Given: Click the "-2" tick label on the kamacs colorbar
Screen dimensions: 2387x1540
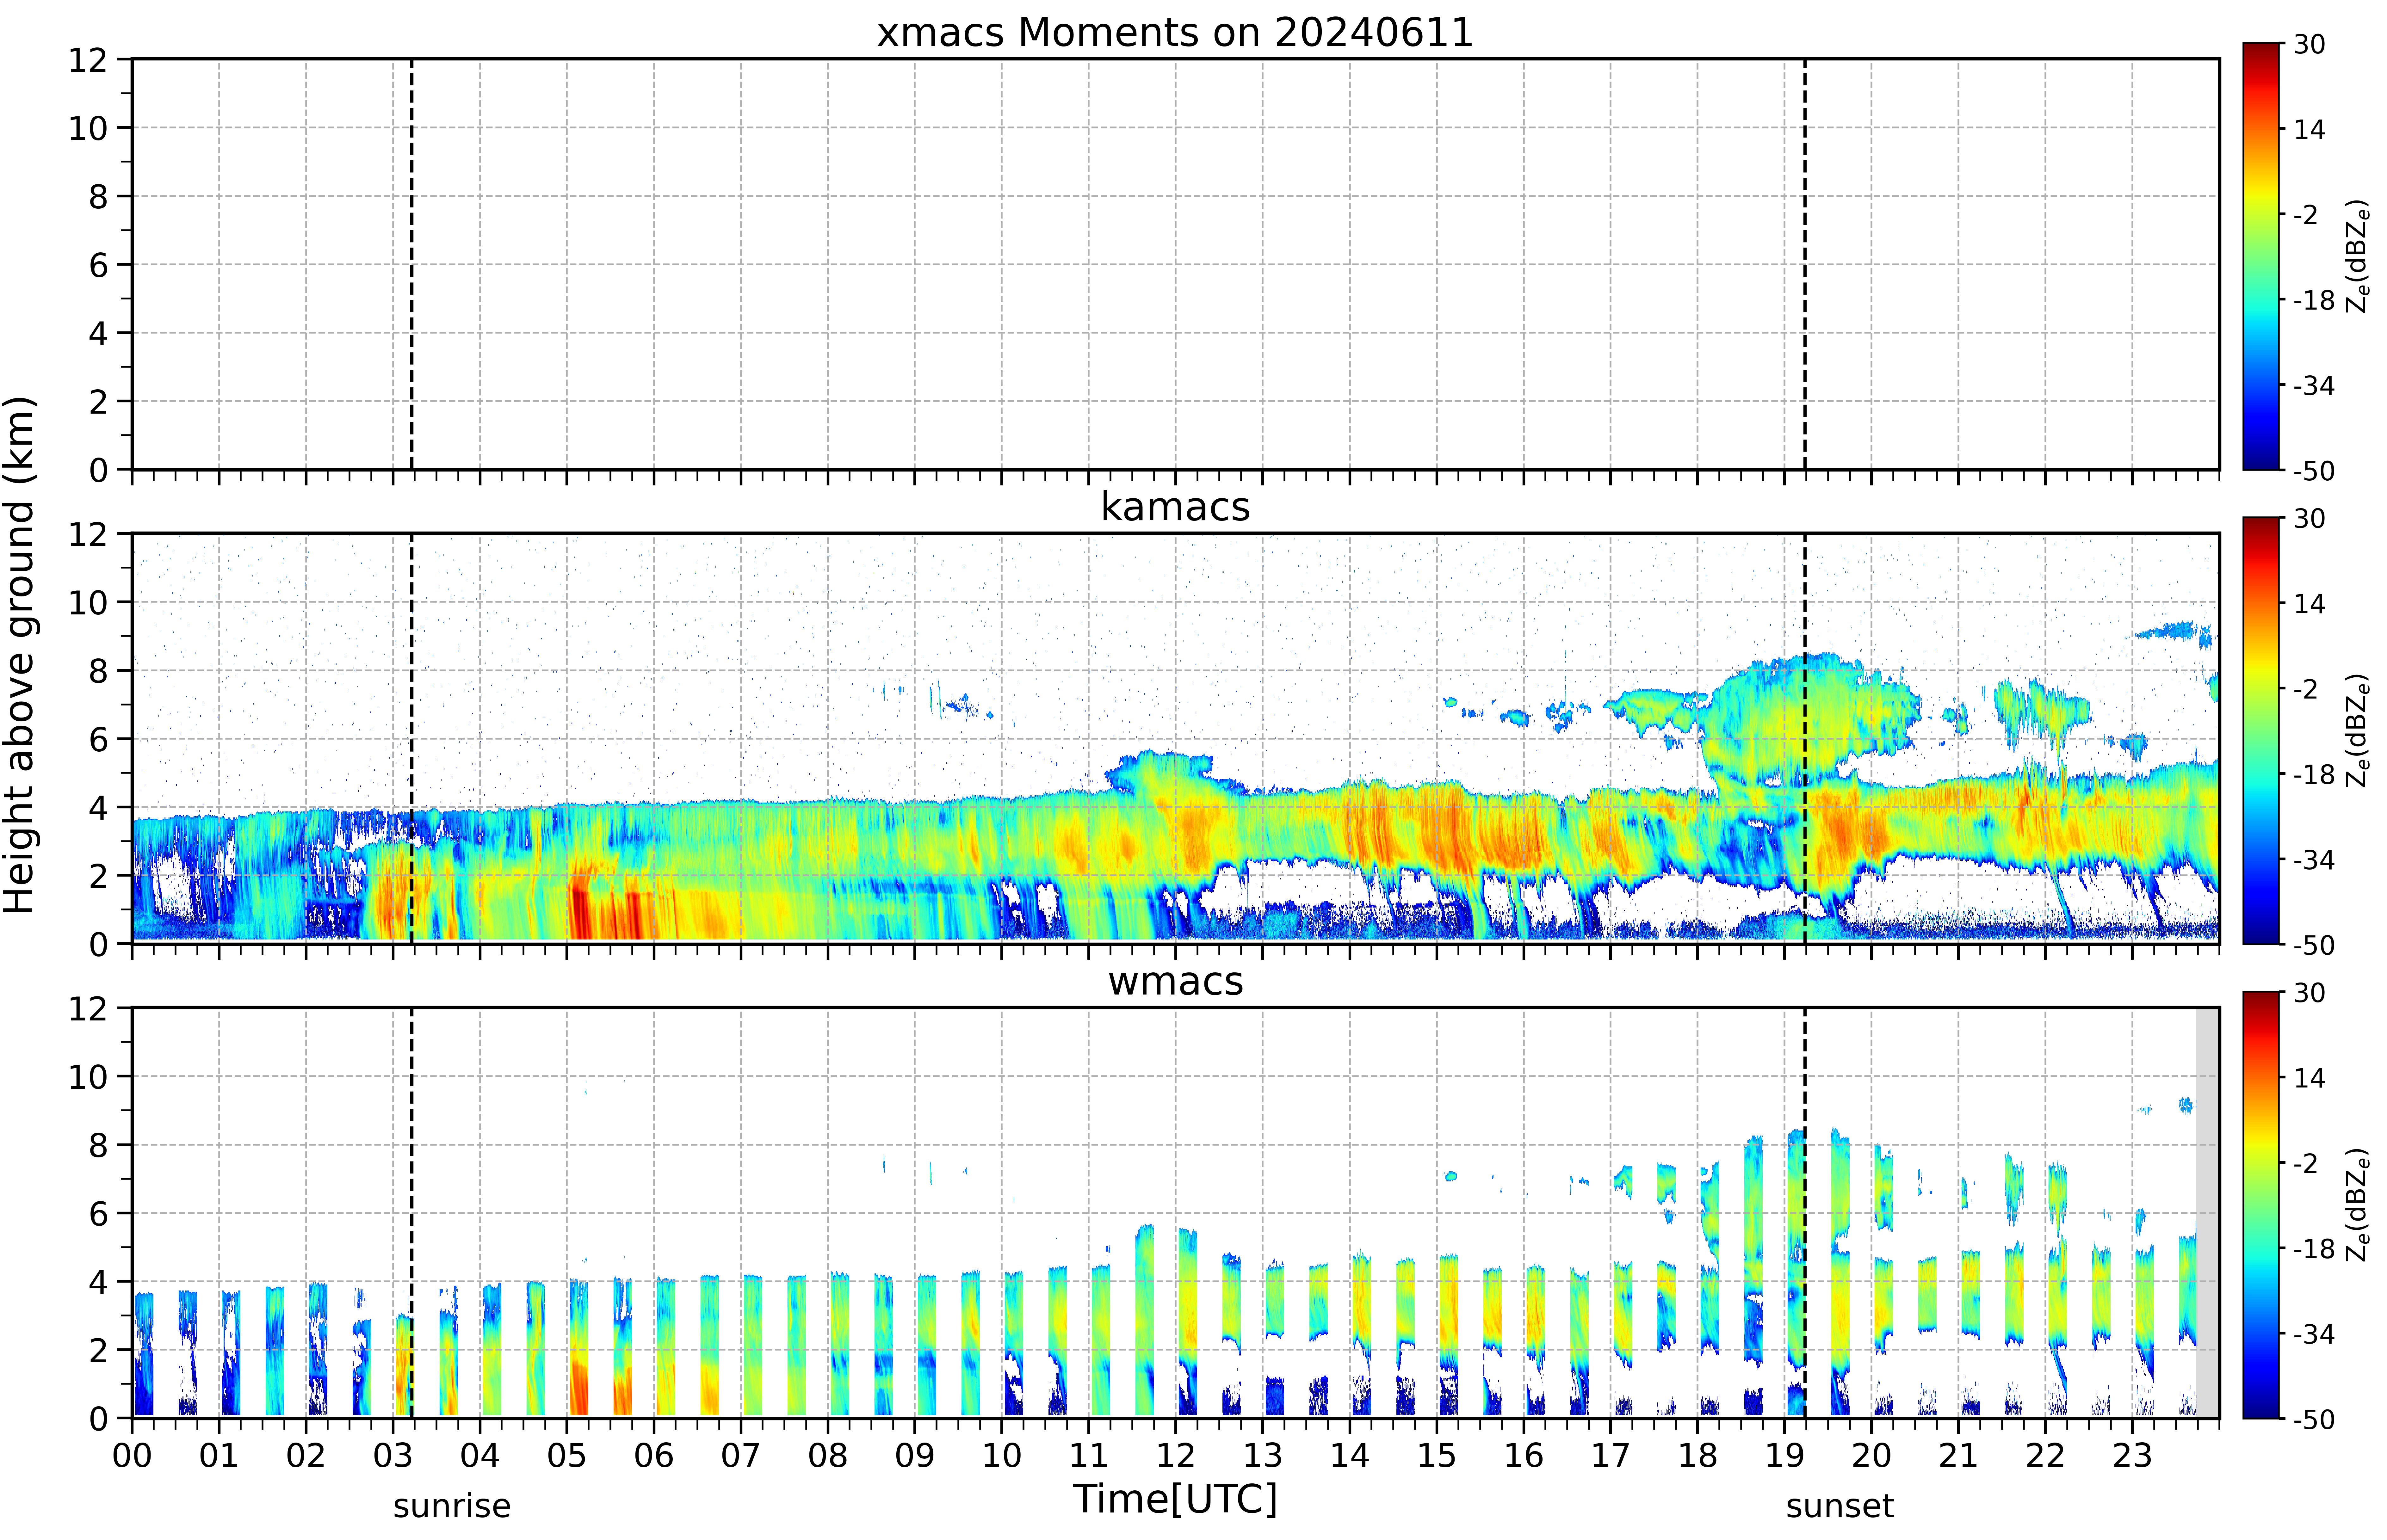Looking at the screenshot, I should tap(2306, 689).
